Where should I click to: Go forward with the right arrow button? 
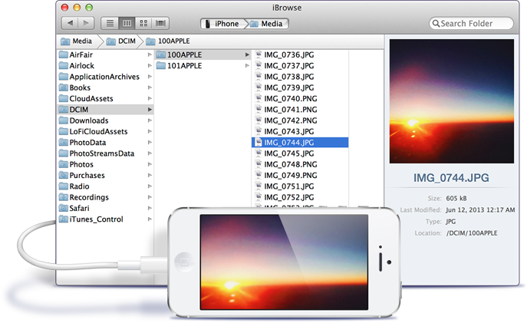click(x=86, y=23)
